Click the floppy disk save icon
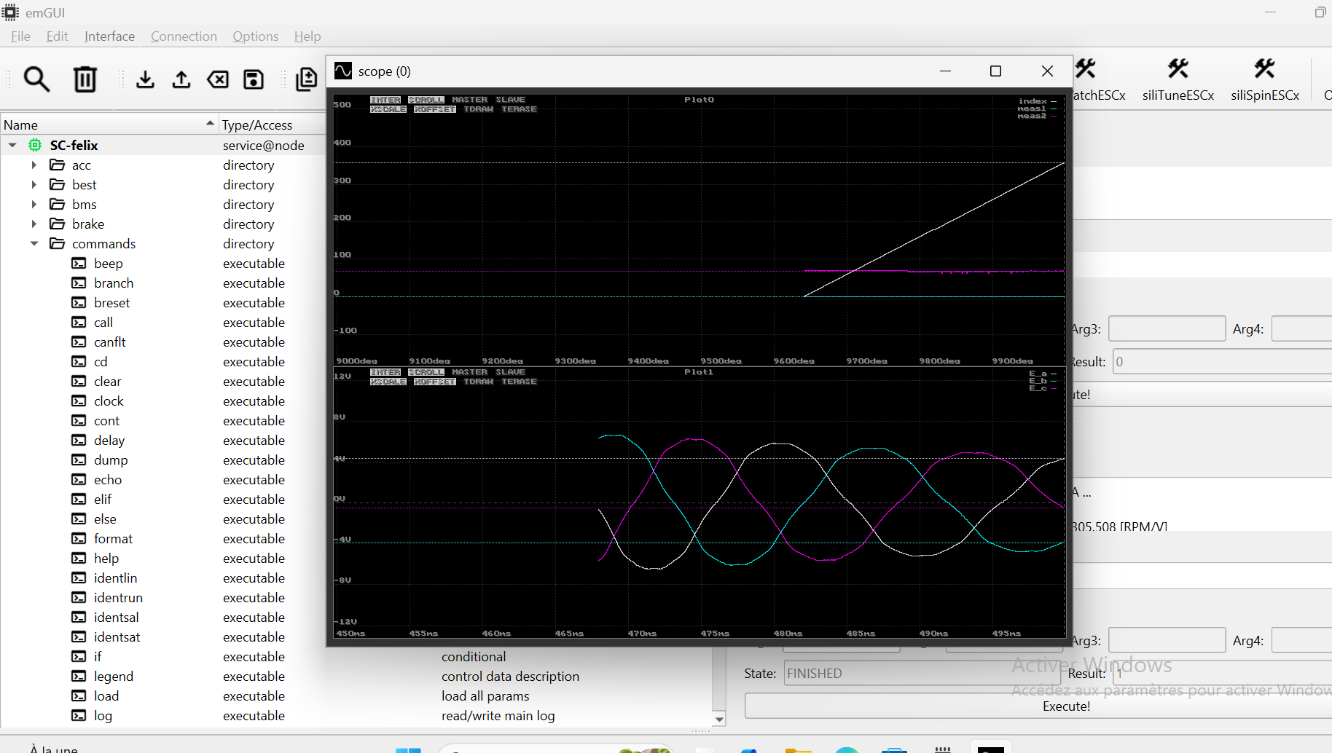This screenshot has width=1332, height=753. 254,79
